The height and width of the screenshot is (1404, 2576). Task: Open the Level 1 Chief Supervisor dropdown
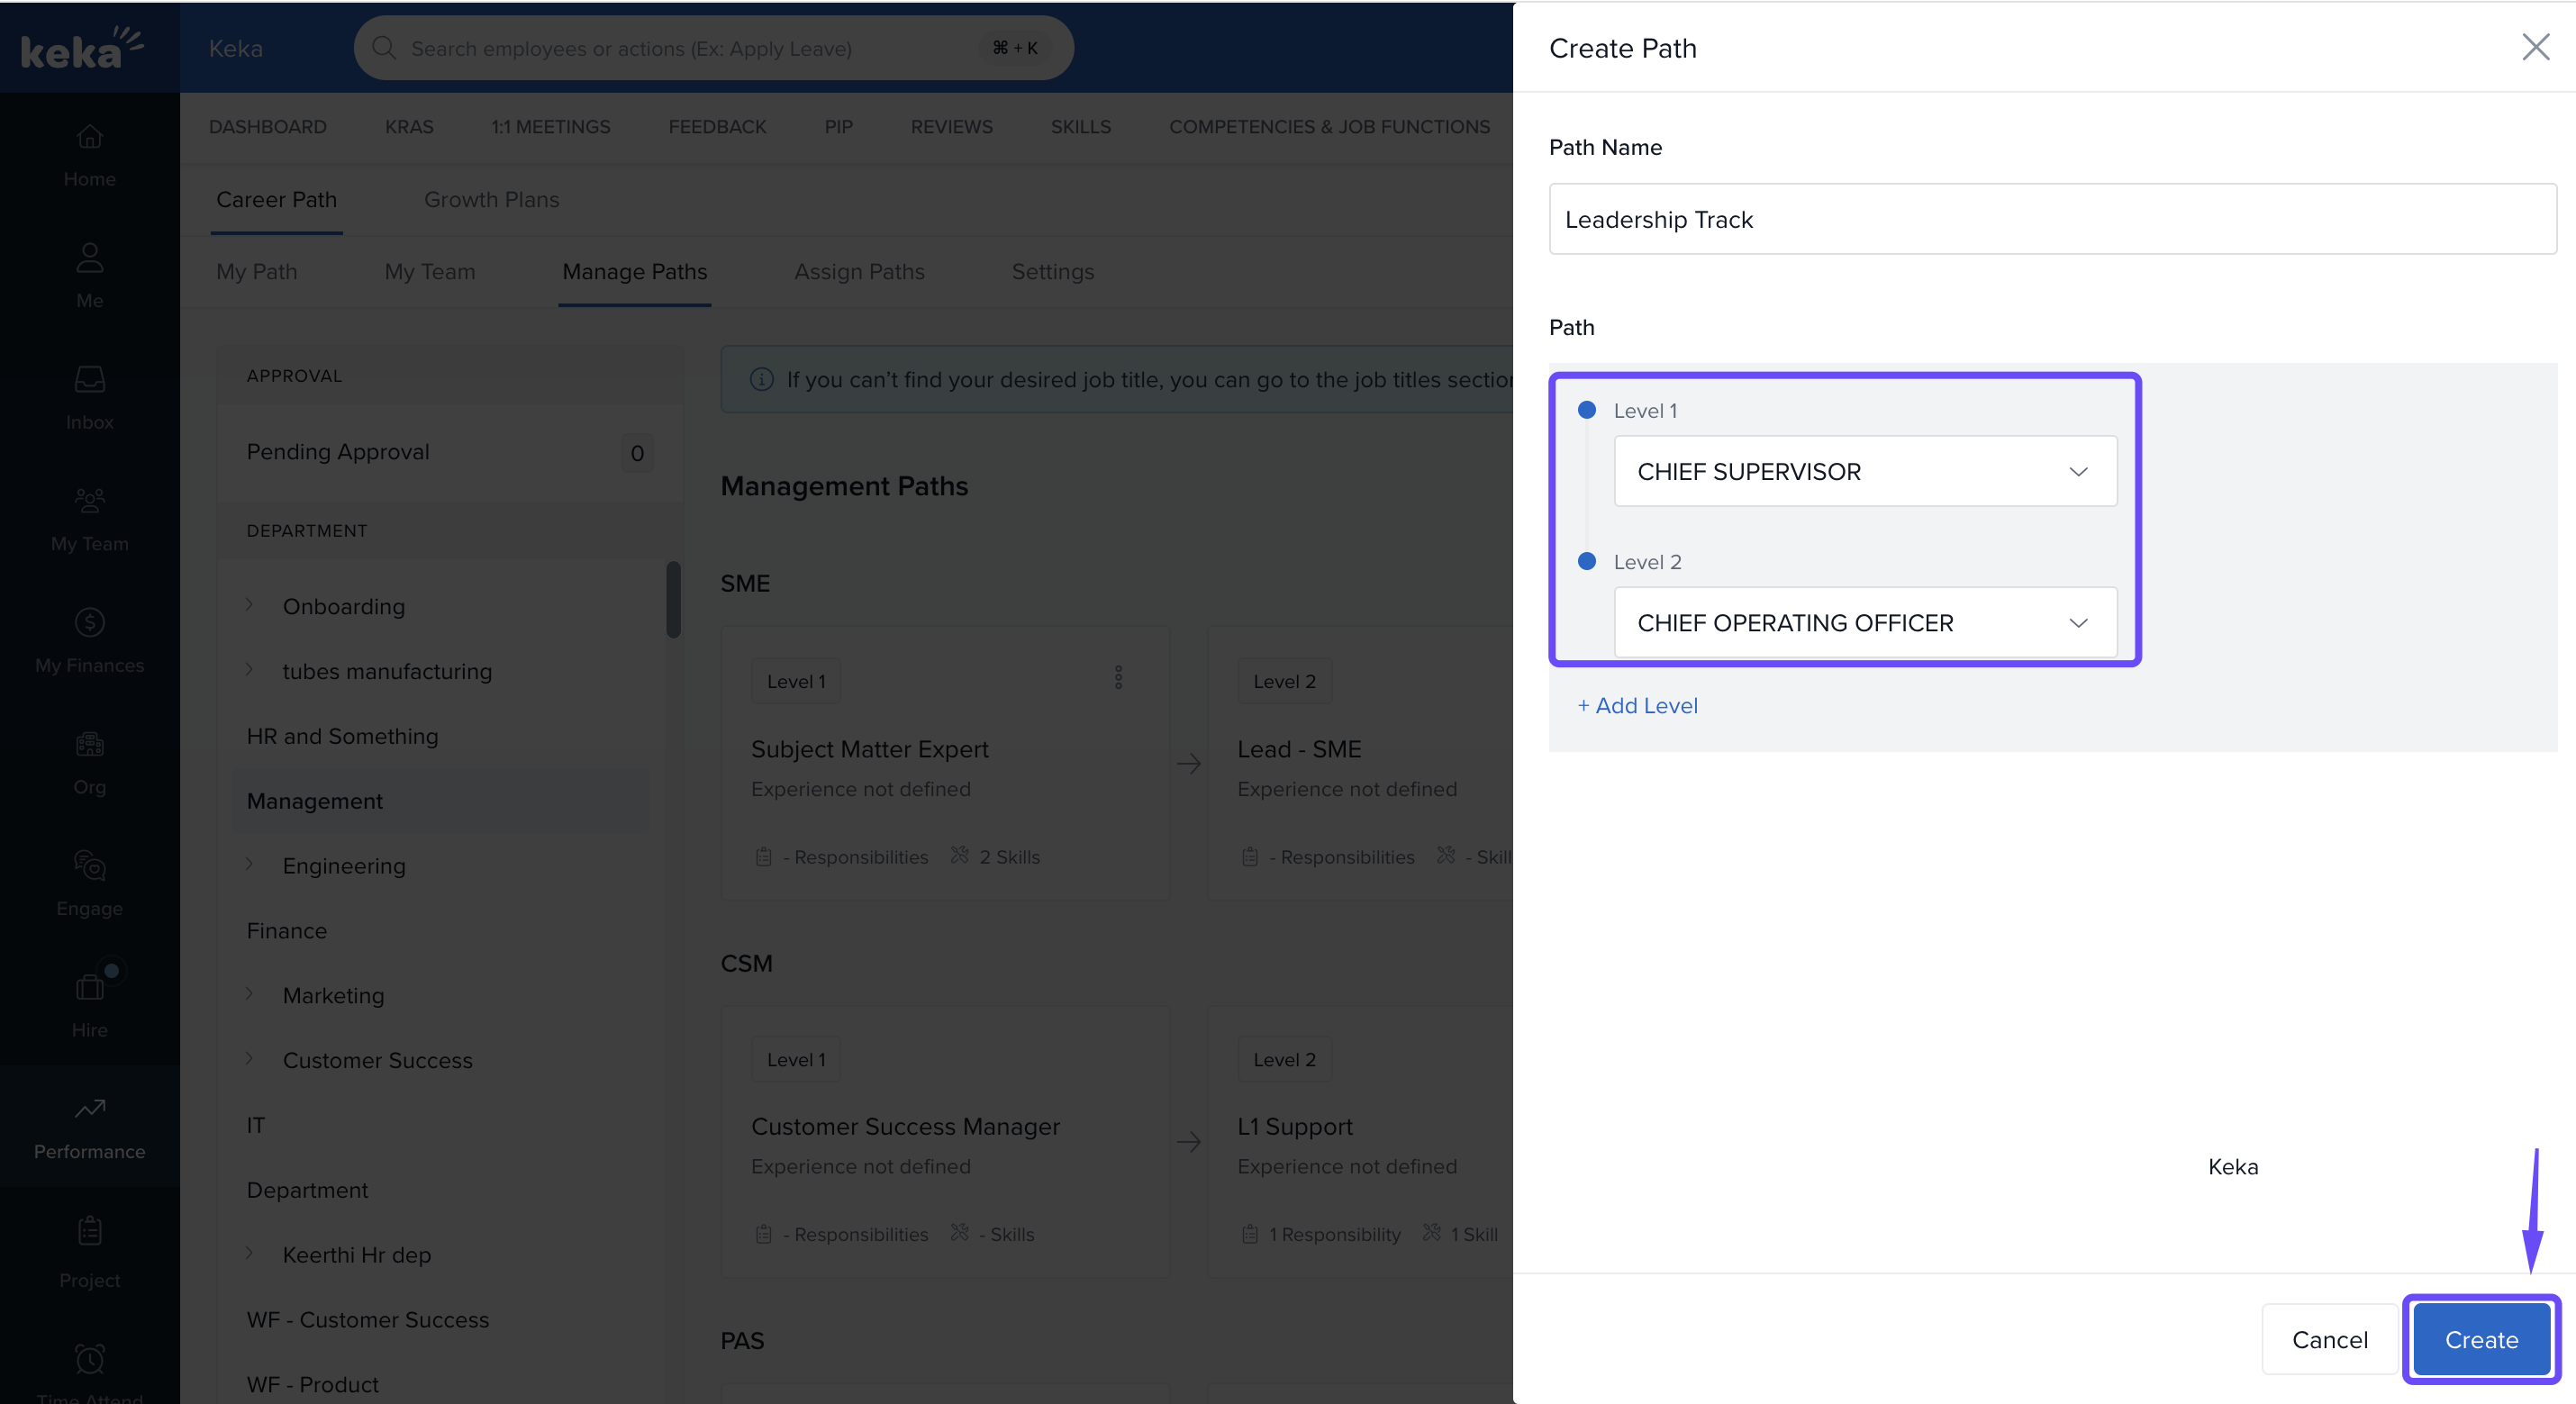point(1864,471)
